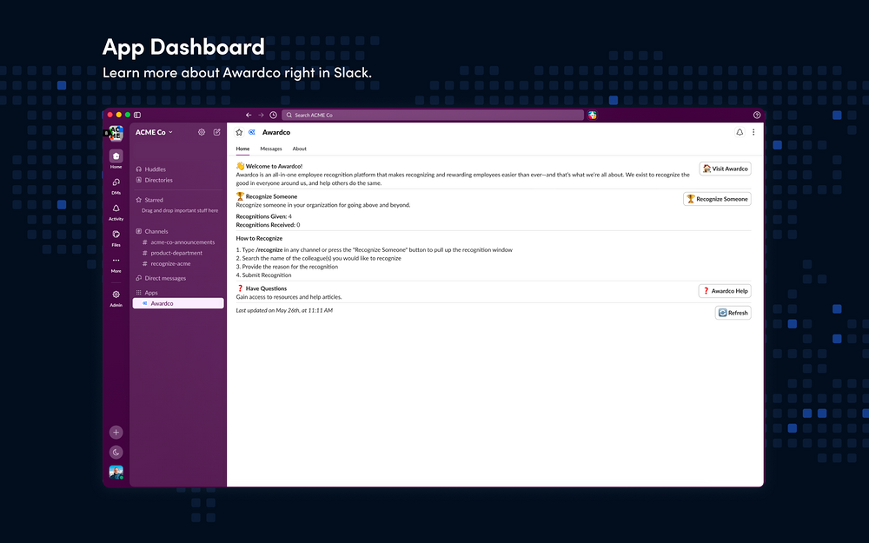This screenshot has height=543, width=869.
Task: Go back with the left arrow
Action: (249, 115)
